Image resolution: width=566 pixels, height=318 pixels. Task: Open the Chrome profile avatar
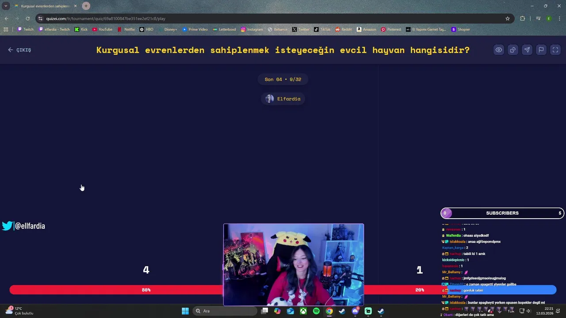pyautogui.click(x=549, y=19)
